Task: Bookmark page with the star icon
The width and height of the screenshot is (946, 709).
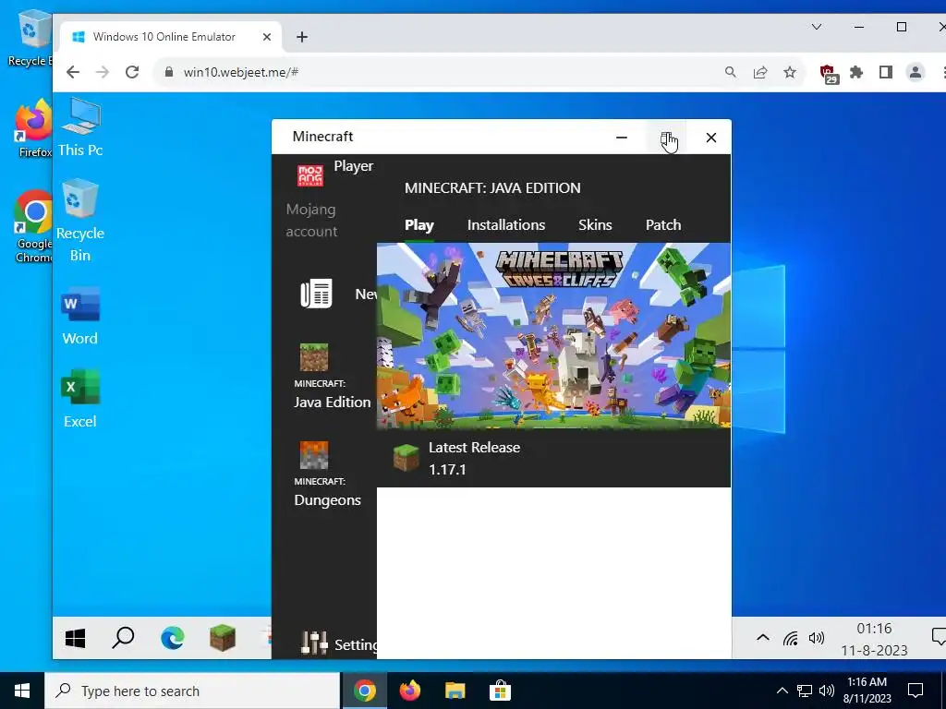Action: point(790,72)
